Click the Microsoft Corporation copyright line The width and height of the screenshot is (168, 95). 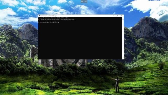(56, 19)
